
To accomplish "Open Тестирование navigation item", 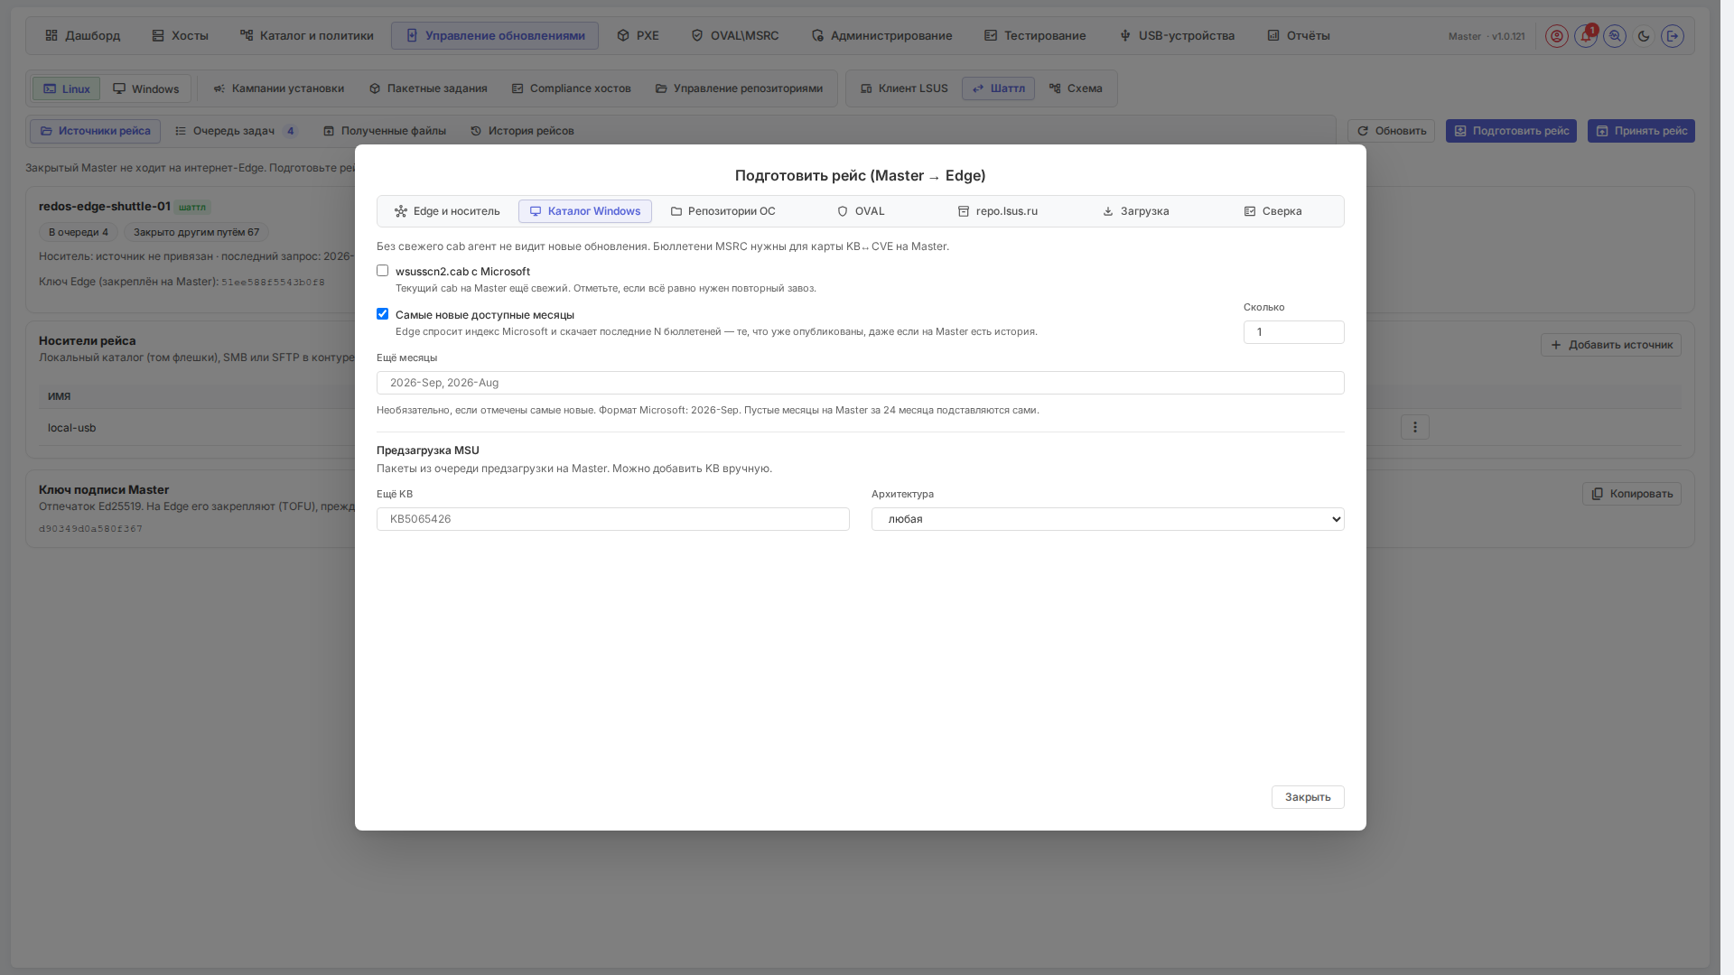I will [1035, 36].
